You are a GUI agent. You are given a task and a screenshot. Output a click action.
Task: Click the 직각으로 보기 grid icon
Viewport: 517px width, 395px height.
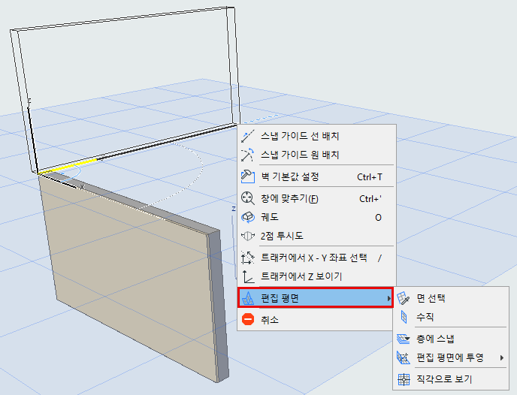tap(404, 379)
